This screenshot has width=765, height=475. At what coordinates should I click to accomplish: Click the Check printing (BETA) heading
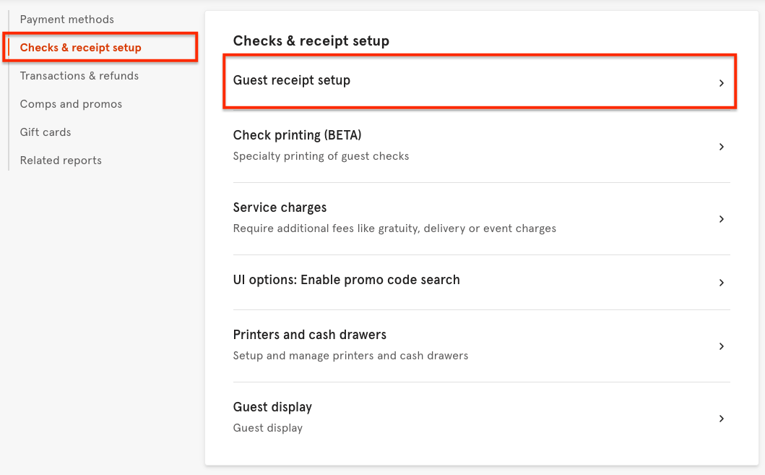click(297, 135)
